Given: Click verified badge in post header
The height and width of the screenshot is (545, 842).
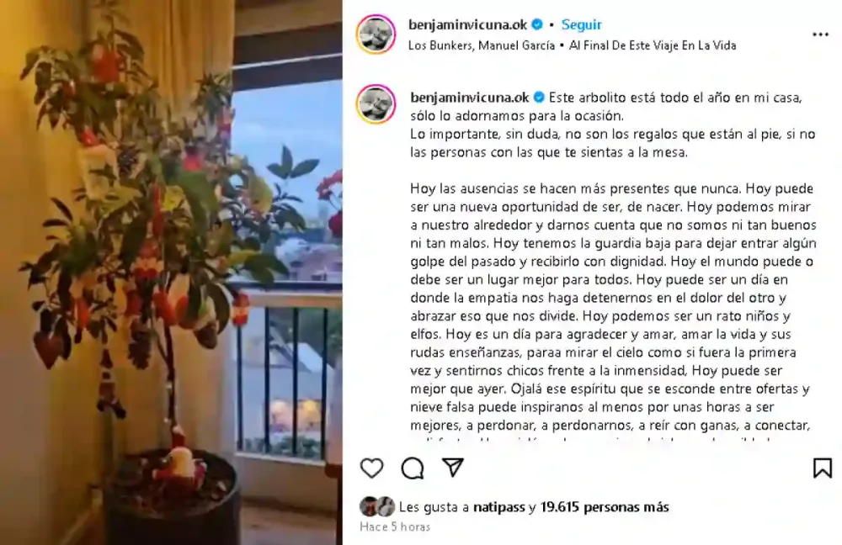Looking at the screenshot, I should point(537,24).
